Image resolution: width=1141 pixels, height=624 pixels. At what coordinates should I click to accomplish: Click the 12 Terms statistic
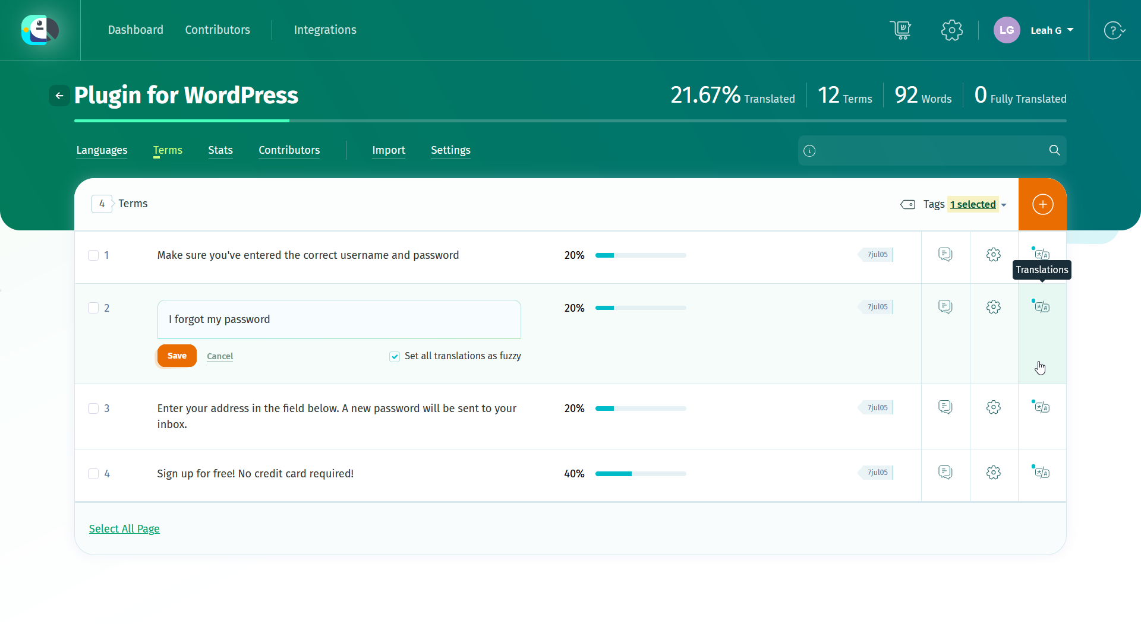(x=845, y=96)
